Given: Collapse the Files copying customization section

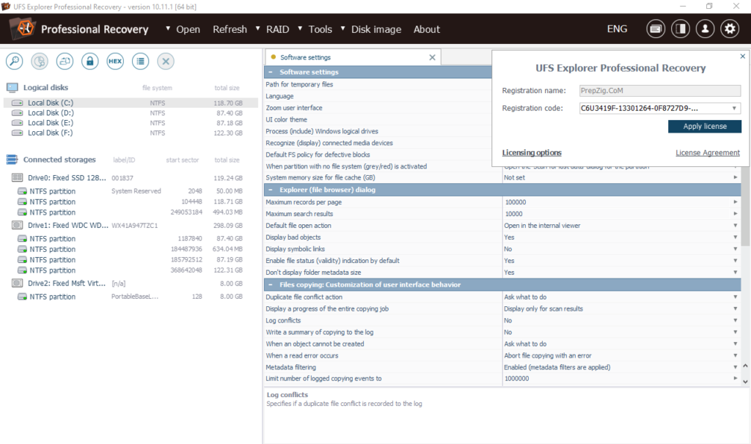Looking at the screenshot, I should click(x=271, y=284).
